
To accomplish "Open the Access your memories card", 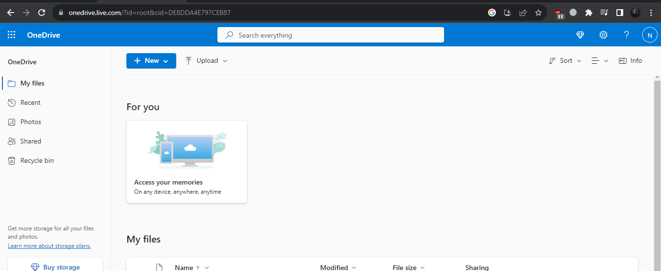I will click(x=186, y=162).
